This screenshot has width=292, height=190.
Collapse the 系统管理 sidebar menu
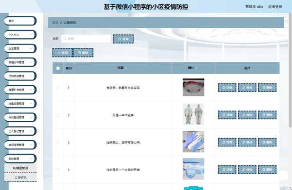pyautogui.click(x=20, y=159)
